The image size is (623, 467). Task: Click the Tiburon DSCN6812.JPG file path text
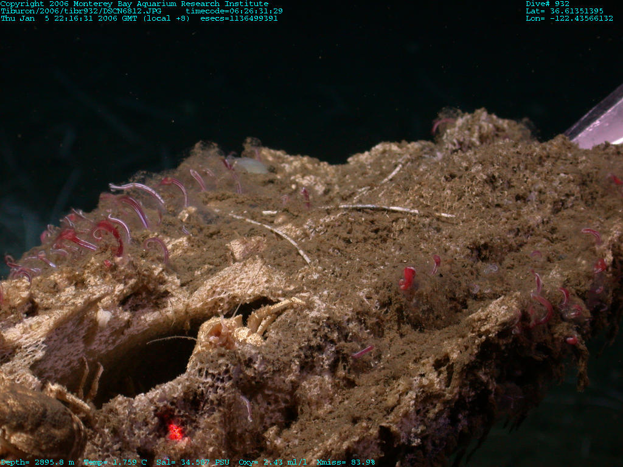pos(80,11)
